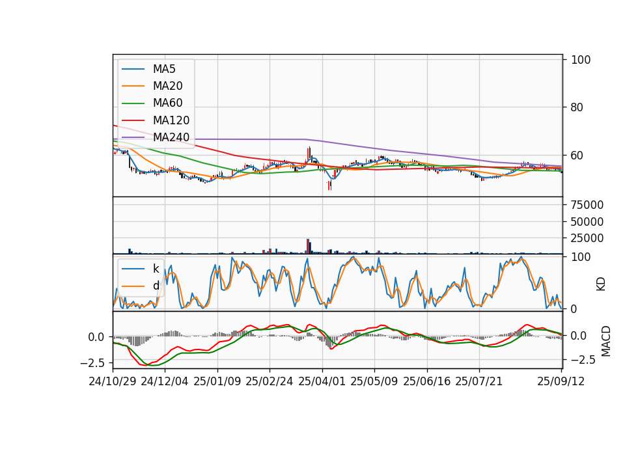625x449 pixels.
Task: Click the 'k' legend entry in KD panel
Action: (x=156, y=269)
